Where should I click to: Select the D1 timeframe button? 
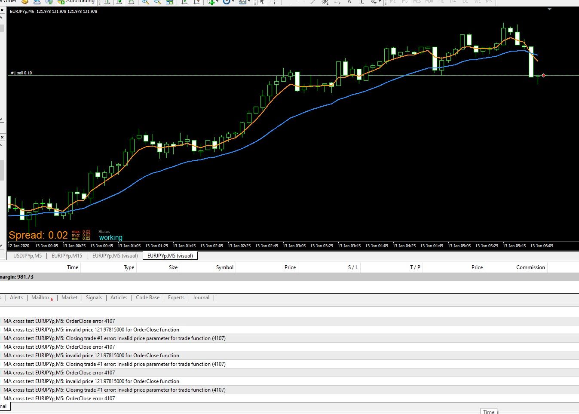pyautogui.click(x=465, y=2)
